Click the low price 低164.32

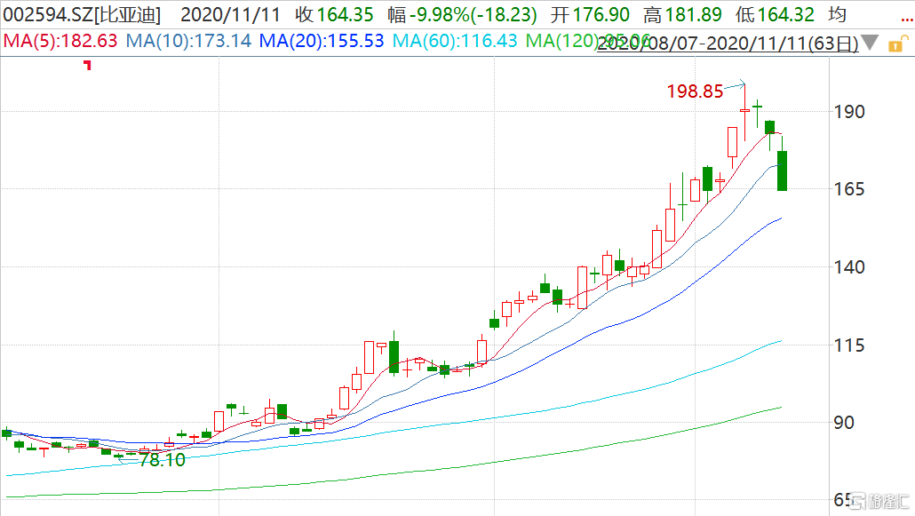(x=775, y=14)
